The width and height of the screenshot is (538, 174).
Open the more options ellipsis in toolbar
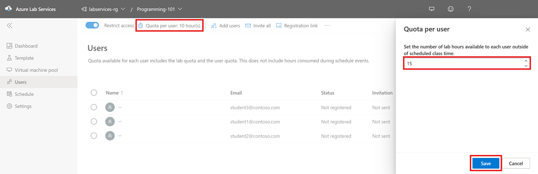pos(327,26)
